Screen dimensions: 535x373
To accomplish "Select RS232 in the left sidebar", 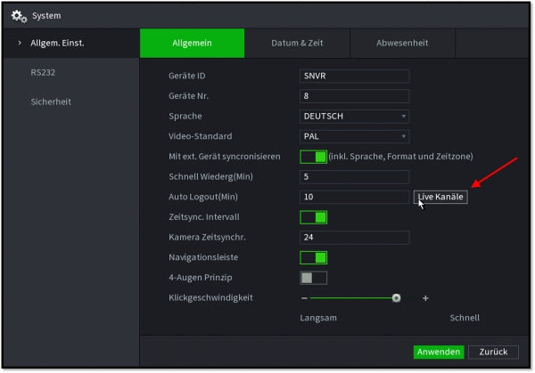I will click(x=43, y=72).
